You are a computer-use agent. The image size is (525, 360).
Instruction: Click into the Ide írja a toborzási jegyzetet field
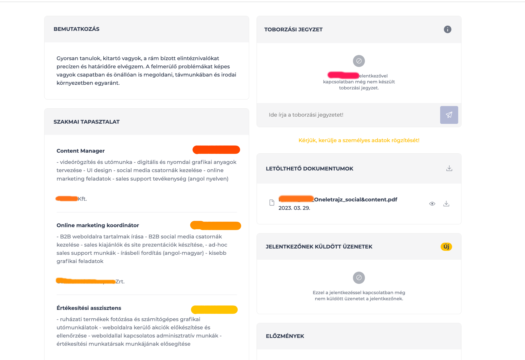348,115
